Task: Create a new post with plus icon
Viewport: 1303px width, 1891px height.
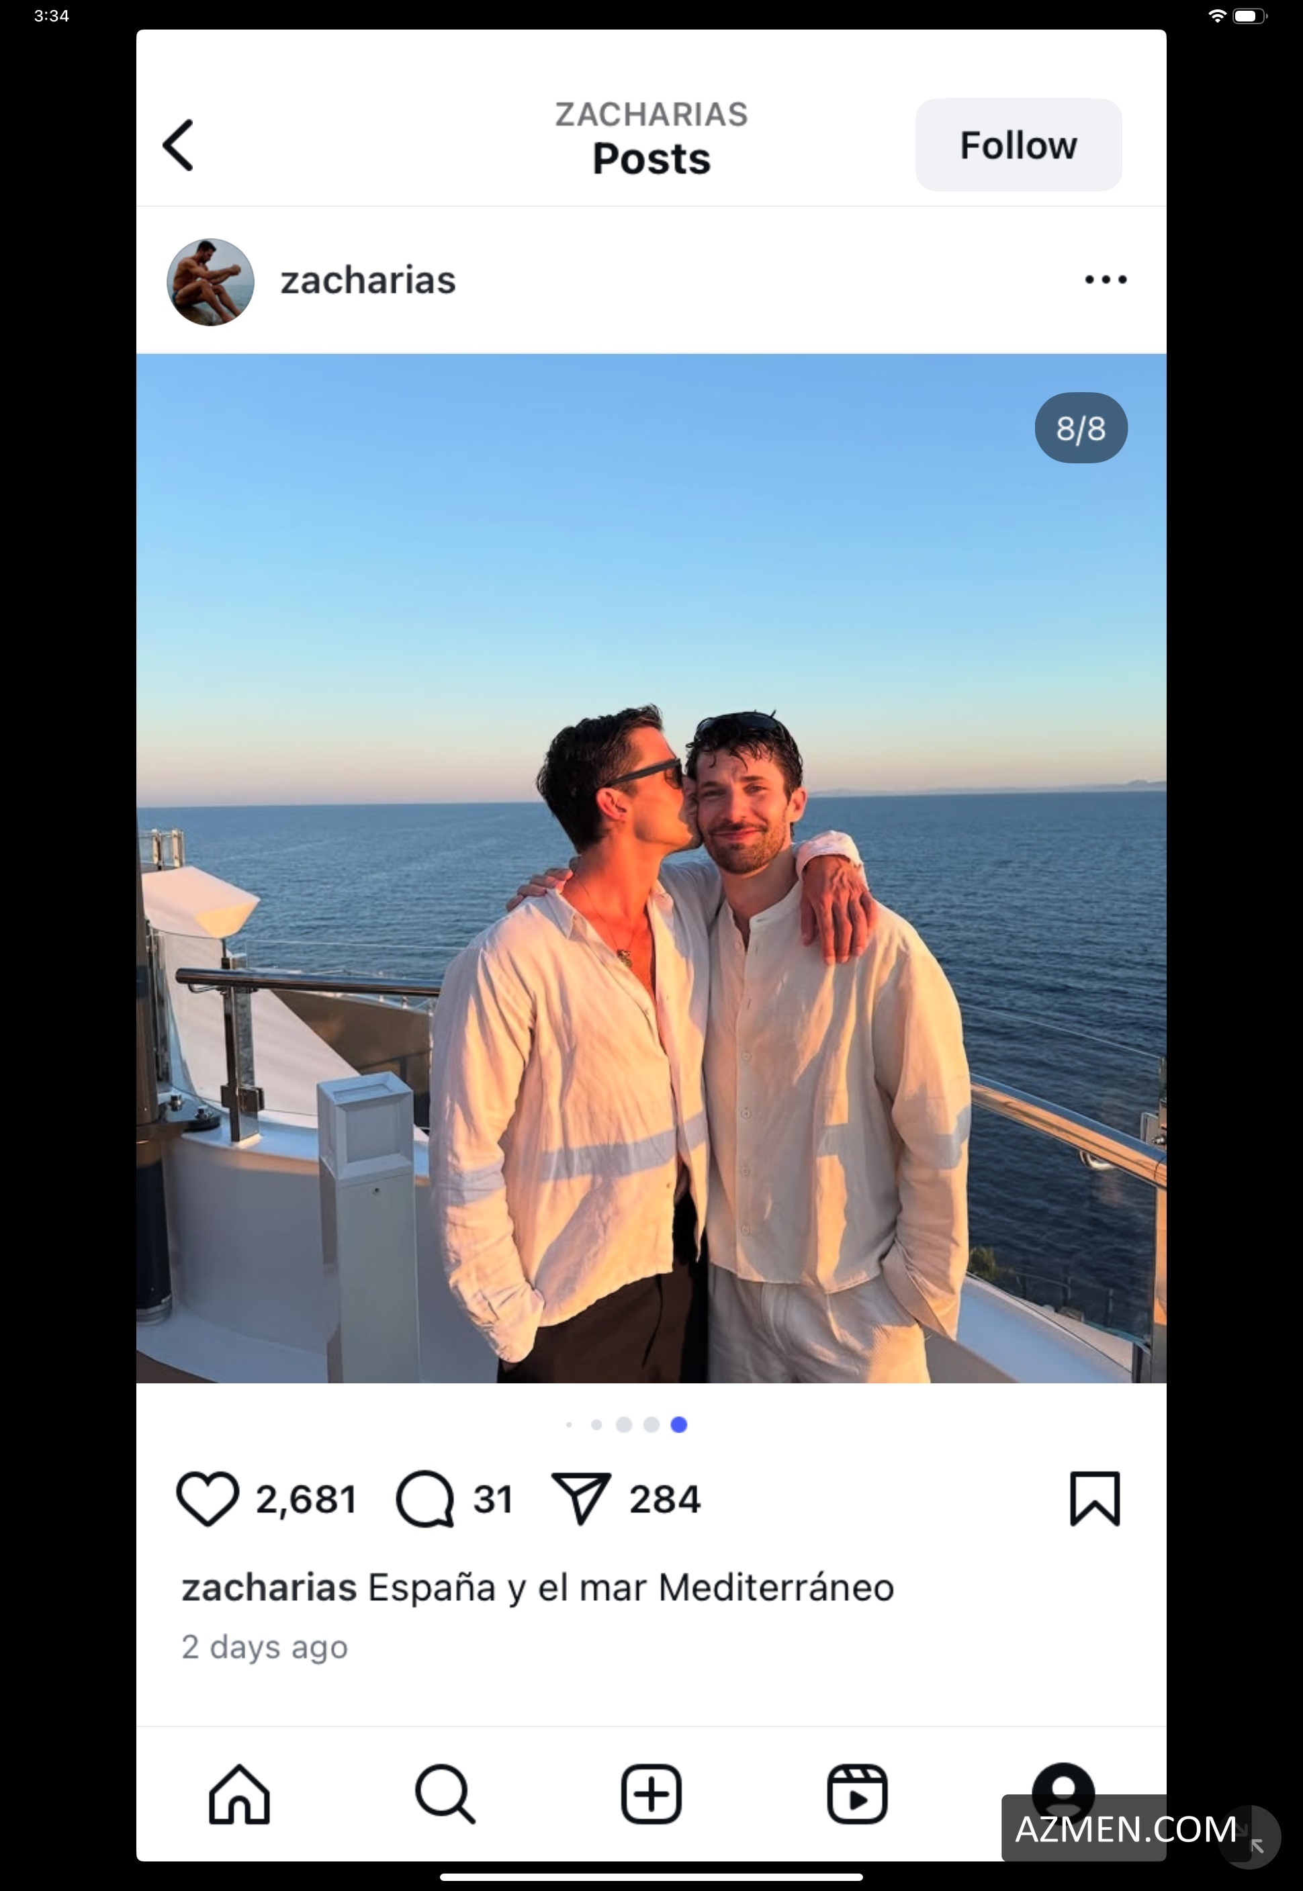Action: click(x=651, y=1795)
